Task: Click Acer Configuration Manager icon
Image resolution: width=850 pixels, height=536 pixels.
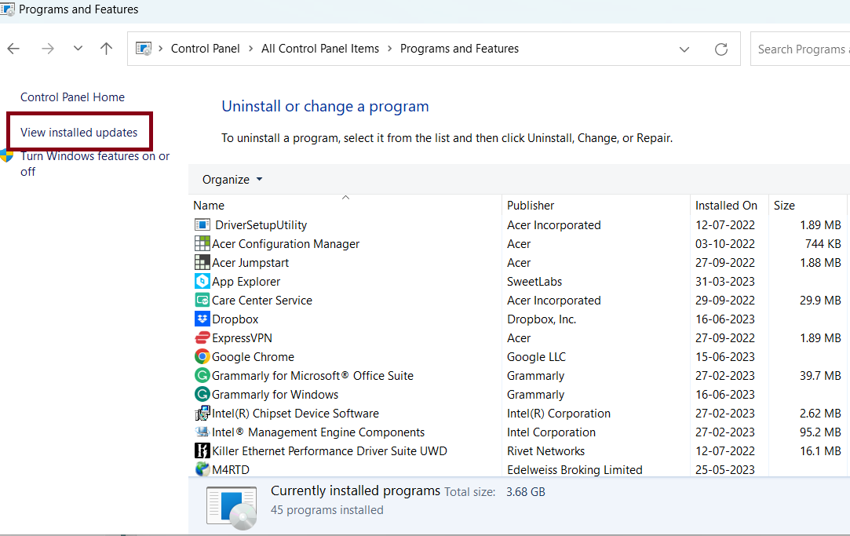Action: point(202,243)
